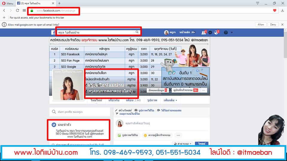Allow mail.google.com to open email links

pos(261,24)
